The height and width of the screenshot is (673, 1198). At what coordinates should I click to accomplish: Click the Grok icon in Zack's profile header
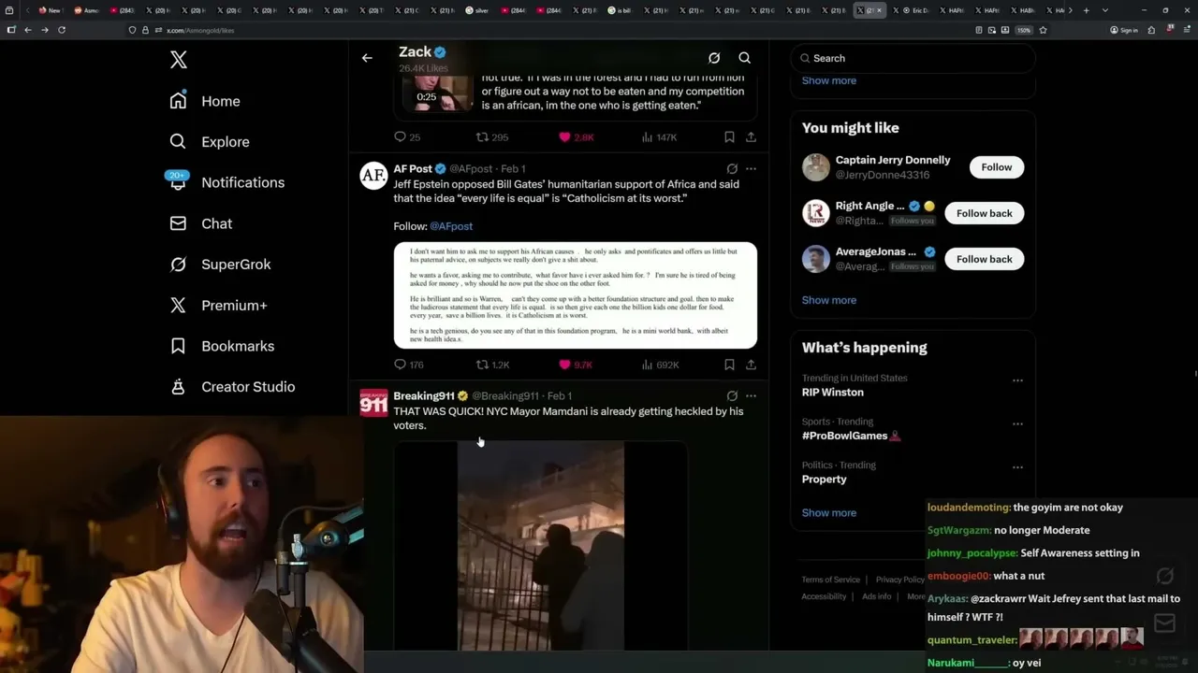click(x=714, y=58)
